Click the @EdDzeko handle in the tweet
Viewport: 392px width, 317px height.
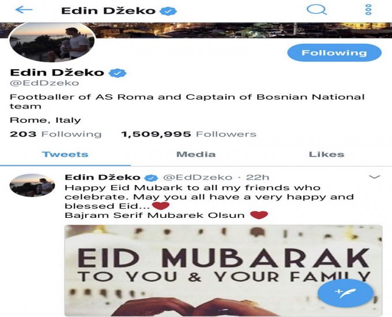[198, 178]
